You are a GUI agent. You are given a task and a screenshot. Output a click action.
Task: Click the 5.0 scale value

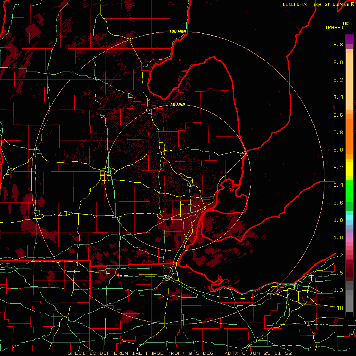click(x=338, y=150)
